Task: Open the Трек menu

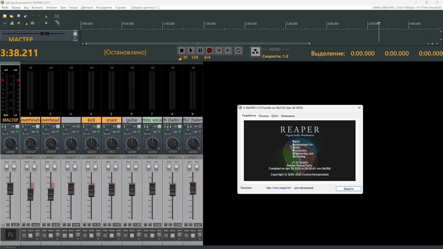Action: pos(63,7)
